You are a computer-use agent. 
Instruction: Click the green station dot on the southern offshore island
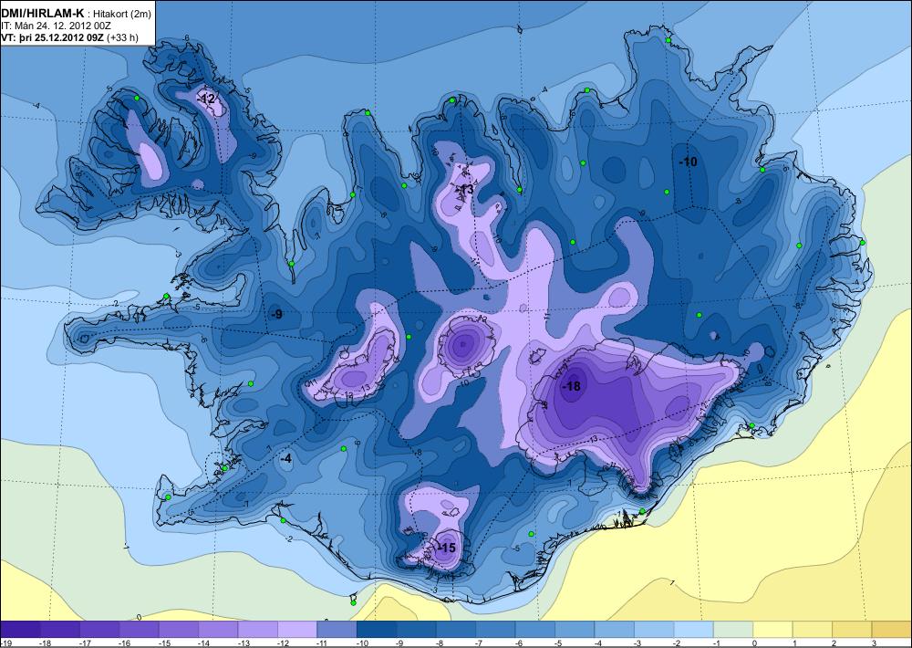[x=353, y=602]
